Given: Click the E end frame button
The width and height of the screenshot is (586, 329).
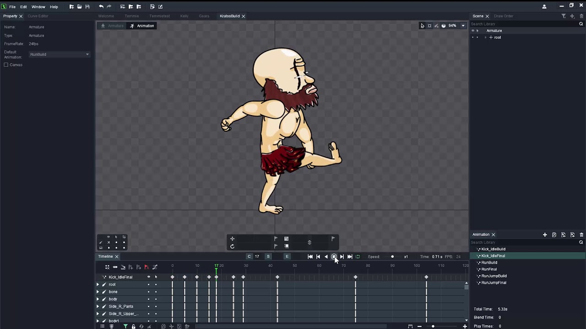Looking at the screenshot, I should (287, 257).
